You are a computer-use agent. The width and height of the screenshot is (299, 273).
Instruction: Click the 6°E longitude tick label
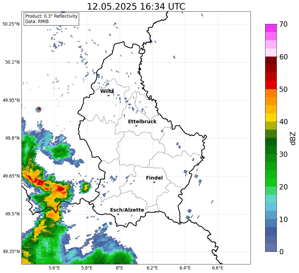coord(119,268)
